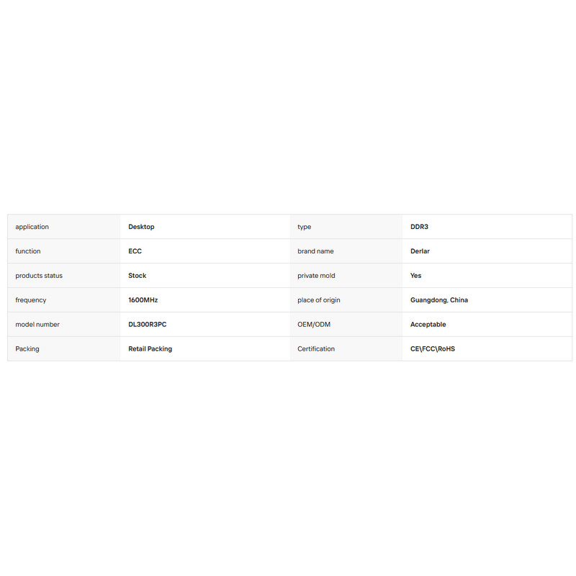The height and width of the screenshot is (576, 576).
Task: Click the 'application' label cell
Action: click(x=64, y=227)
